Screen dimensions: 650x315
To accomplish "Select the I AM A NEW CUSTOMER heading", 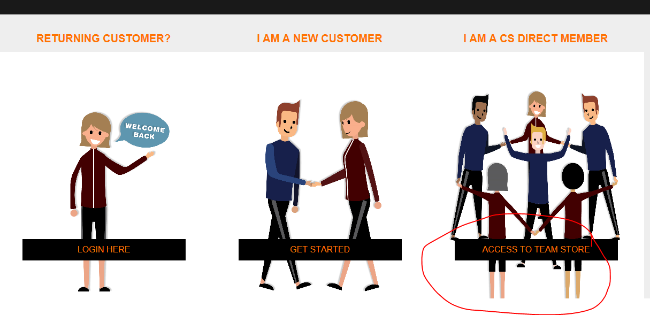I will click(x=319, y=39).
